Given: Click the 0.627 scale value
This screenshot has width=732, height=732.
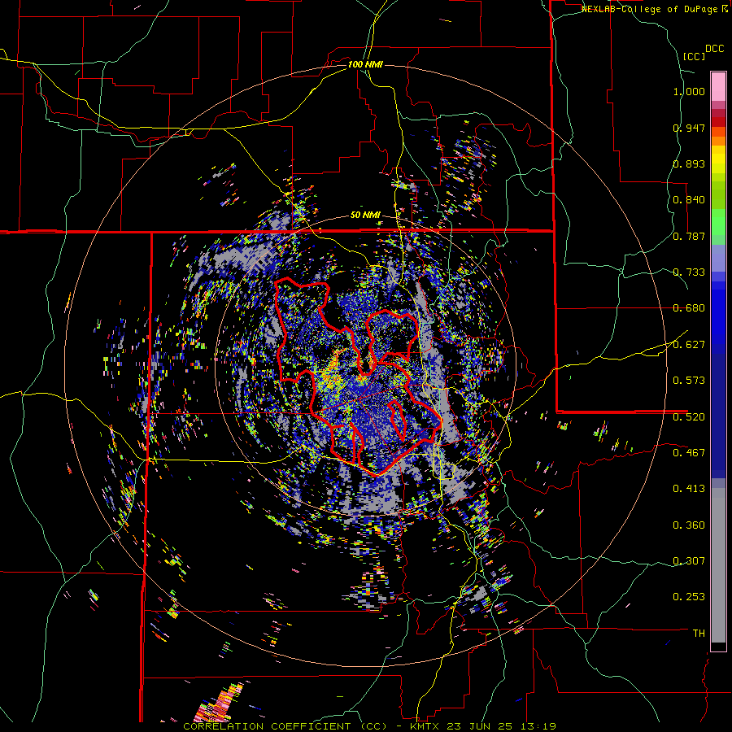Looking at the screenshot, I should (x=689, y=345).
